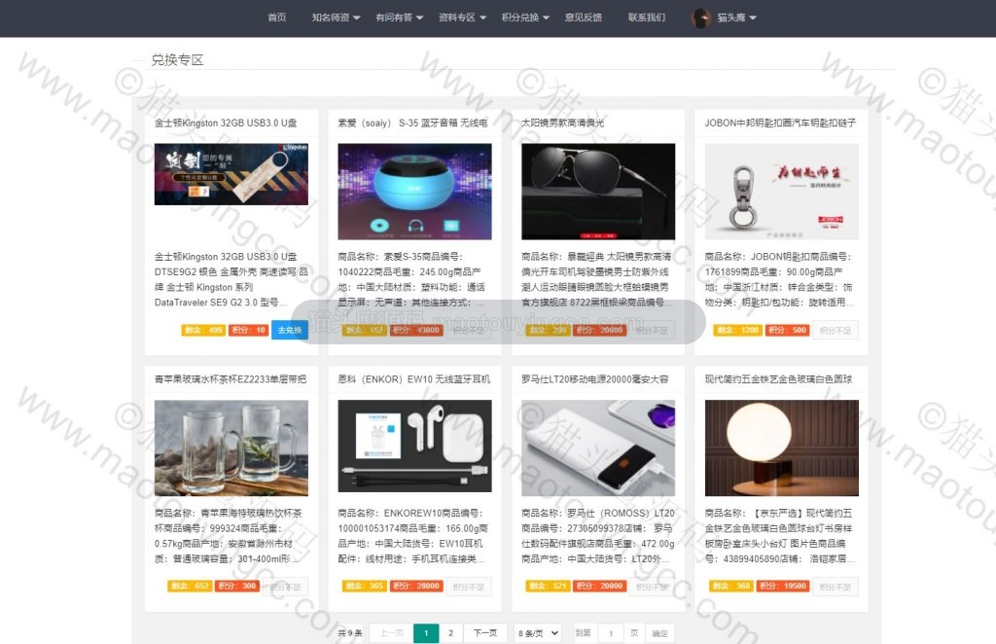Click 去兑换 button for Kingston U盘
The width and height of the screenshot is (996, 644).
290,330
